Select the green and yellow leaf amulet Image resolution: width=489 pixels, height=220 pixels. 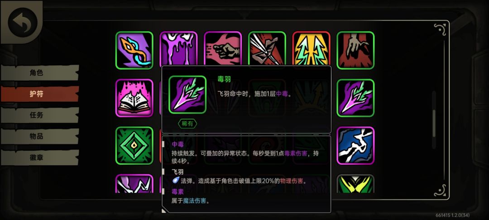click(x=355, y=183)
